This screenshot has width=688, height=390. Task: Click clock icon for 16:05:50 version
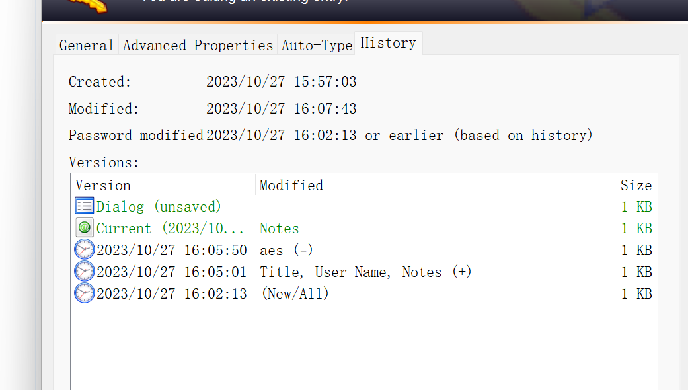pos(84,250)
